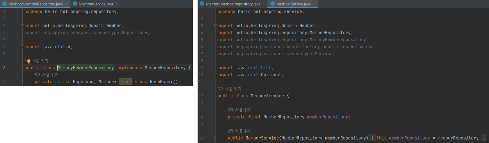Open MemoryMemberRepository.java tab in right window
The width and height of the screenshot is (489, 143).
(233, 4)
